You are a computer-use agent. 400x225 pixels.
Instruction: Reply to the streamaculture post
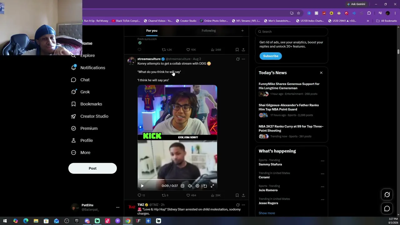click(x=141, y=195)
